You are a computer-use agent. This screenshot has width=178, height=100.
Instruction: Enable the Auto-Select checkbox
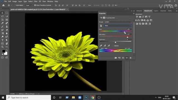click(x=15, y=5)
